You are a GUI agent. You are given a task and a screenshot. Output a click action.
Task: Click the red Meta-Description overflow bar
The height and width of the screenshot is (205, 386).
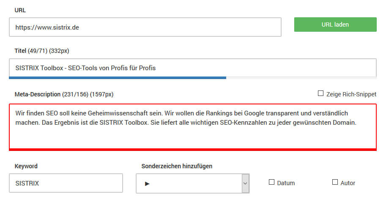(192, 149)
